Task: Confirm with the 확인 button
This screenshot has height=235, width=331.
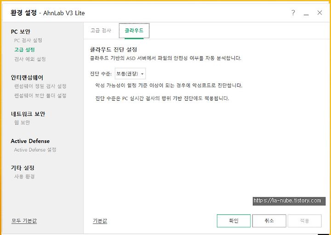Action: pos(234,221)
